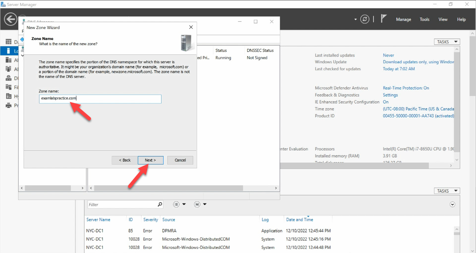Image resolution: width=476 pixels, height=253 pixels.
Task: Sort events by the ID column
Action: pyautogui.click(x=131, y=219)
